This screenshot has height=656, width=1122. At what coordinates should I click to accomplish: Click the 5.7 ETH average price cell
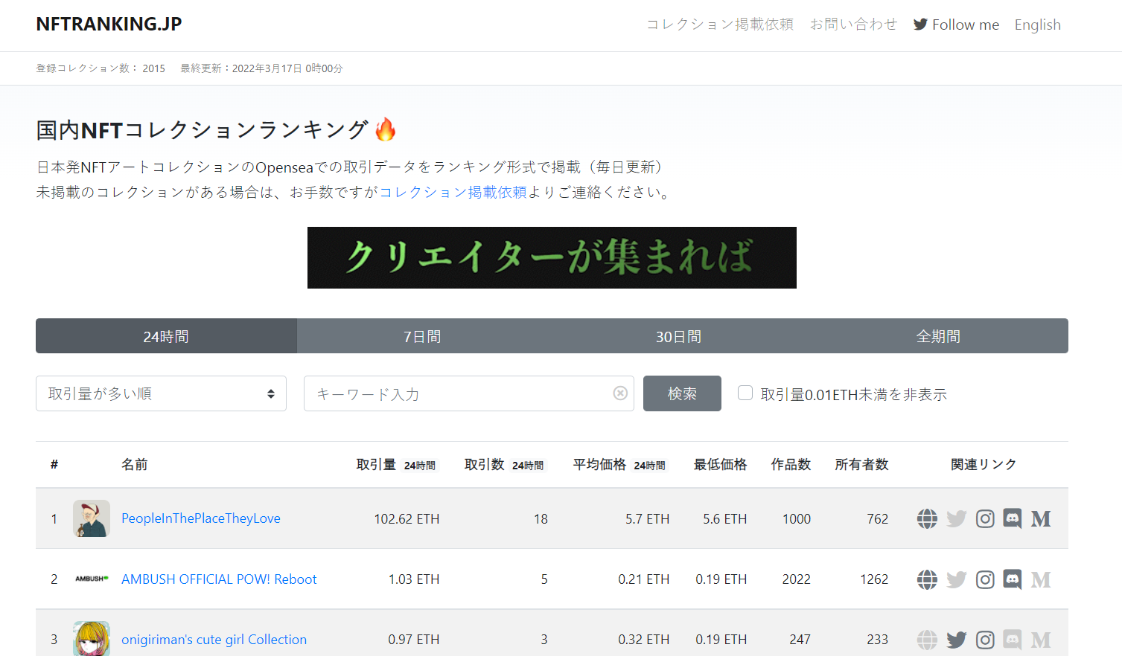(x=647, y=519)
